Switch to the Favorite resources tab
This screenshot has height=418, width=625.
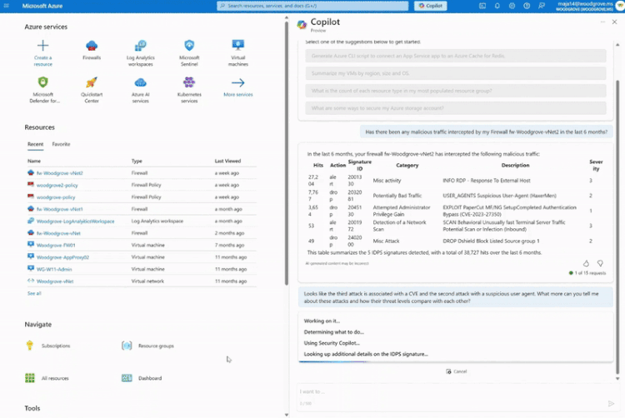click(x=61, y=144)
